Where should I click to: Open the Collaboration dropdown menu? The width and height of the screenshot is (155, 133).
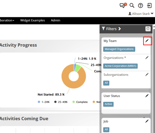click(x=7, y=20)
